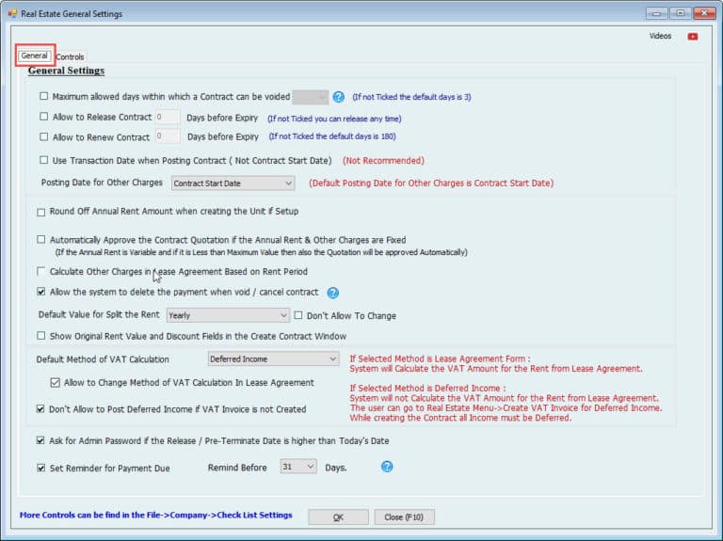Click help icon beside contract void days

coord(339,97)
